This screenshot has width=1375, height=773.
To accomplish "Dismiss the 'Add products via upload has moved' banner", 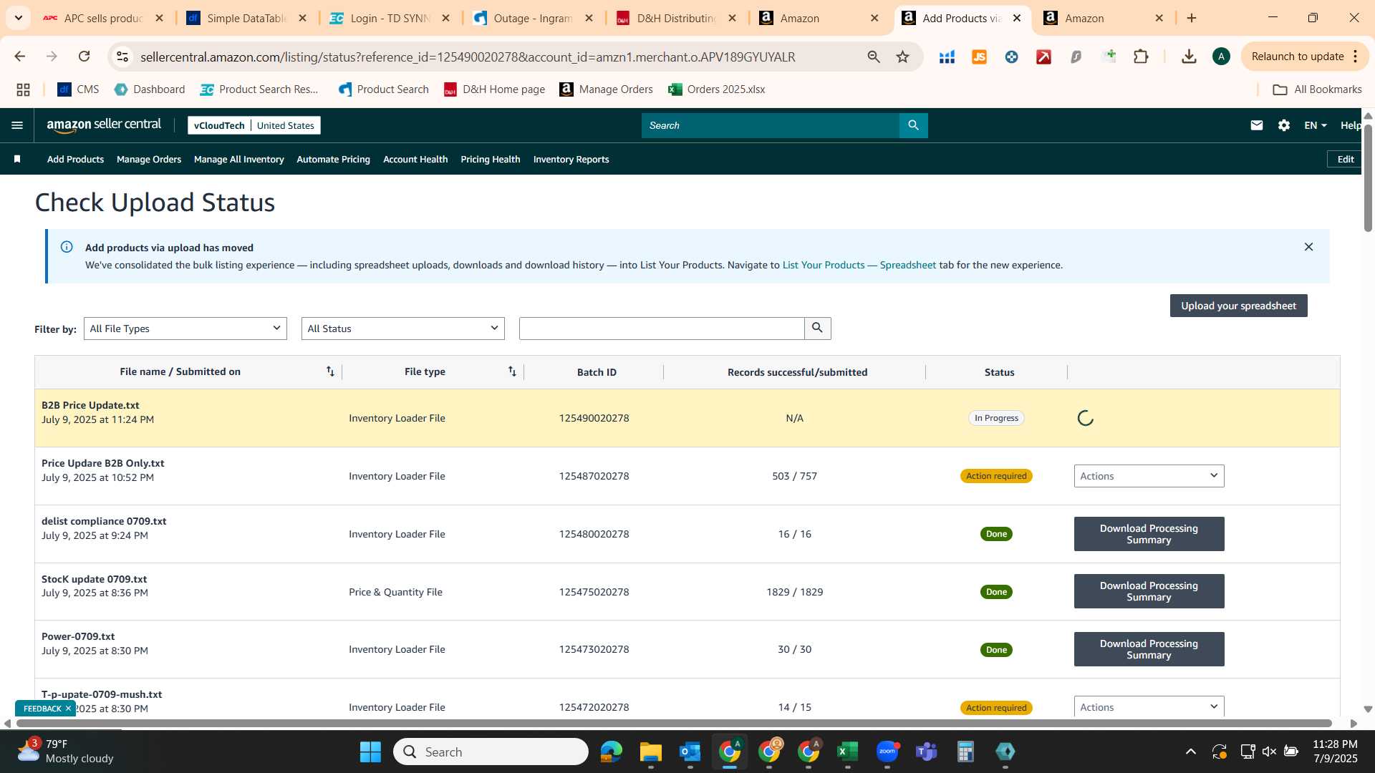I will [x=1308, y=247].
